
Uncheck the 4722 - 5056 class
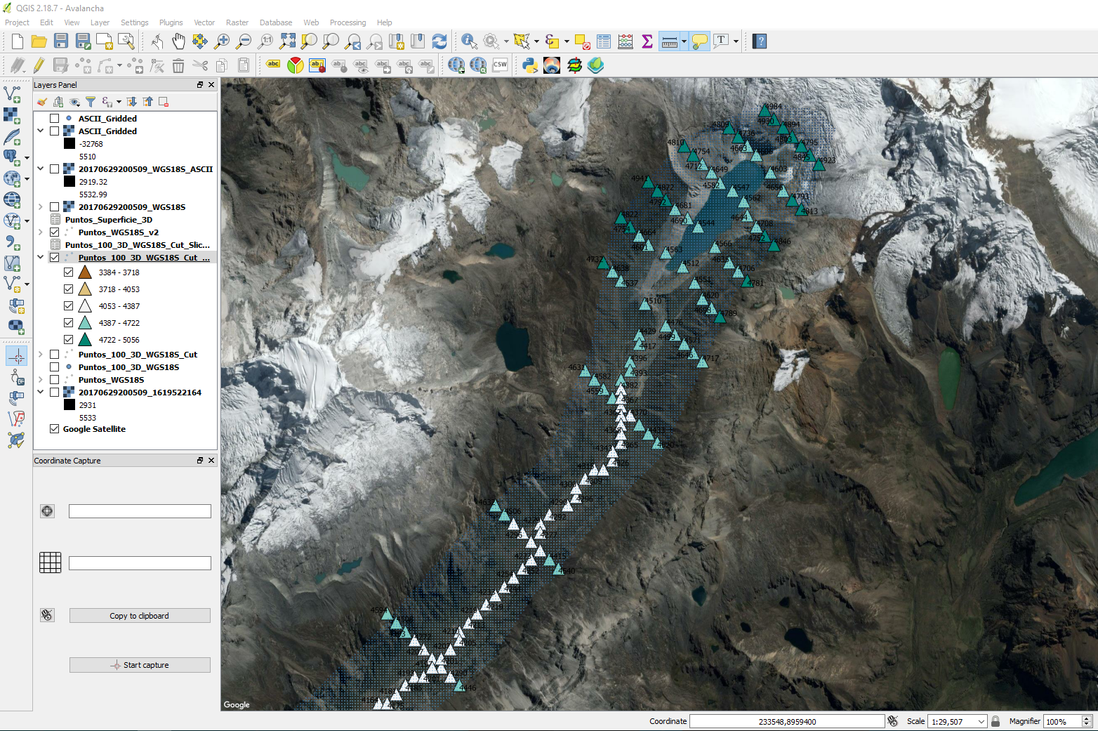[x=68, y=340]
